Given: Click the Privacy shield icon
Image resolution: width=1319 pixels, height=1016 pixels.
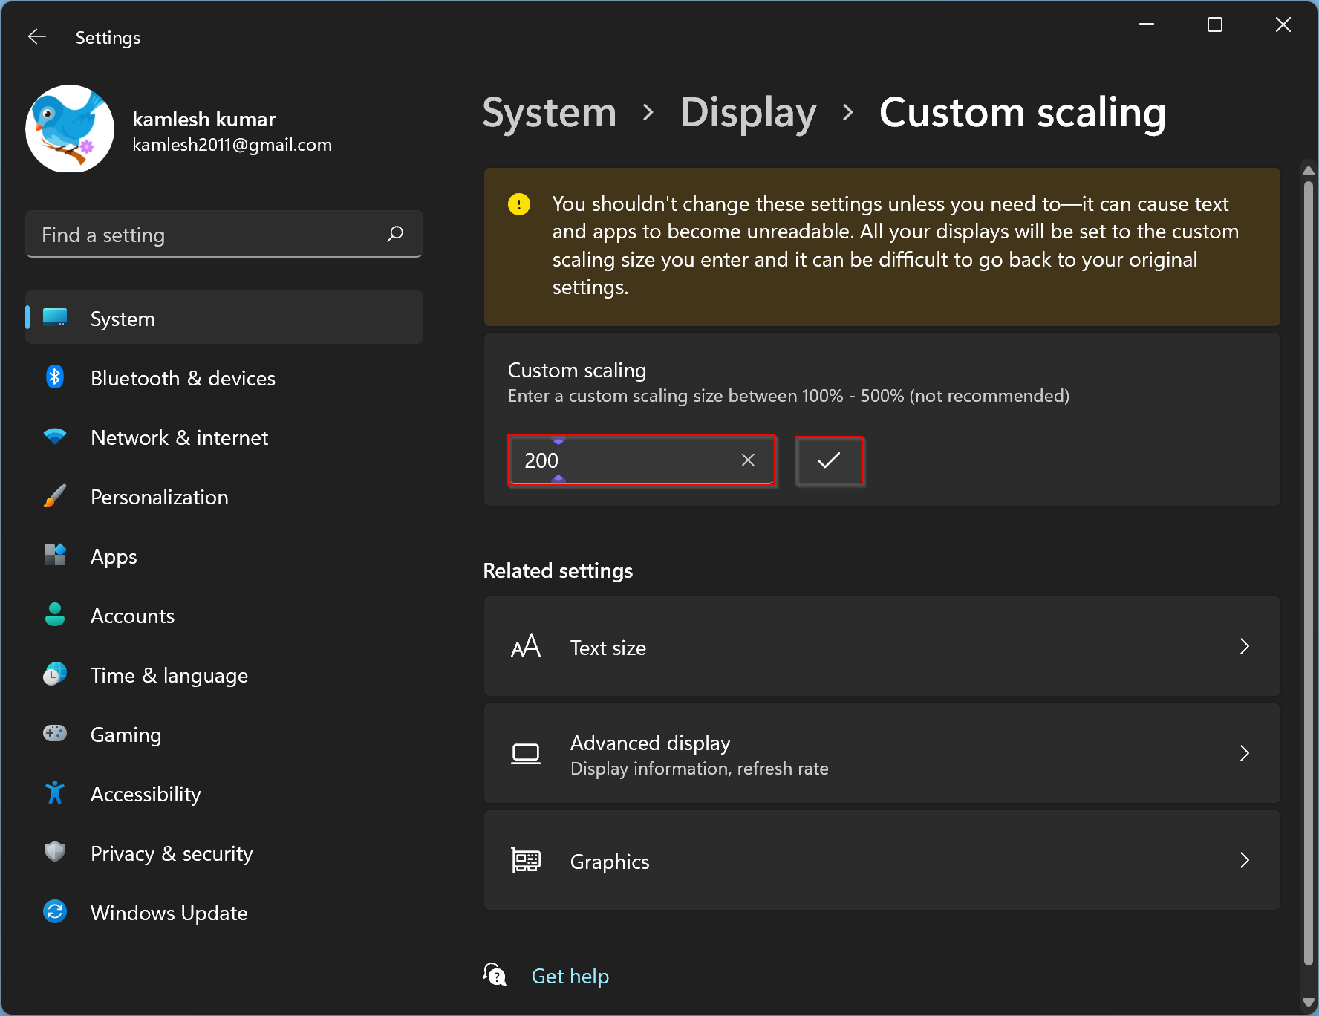Looking at the screenshot, I should click(55, 852).
